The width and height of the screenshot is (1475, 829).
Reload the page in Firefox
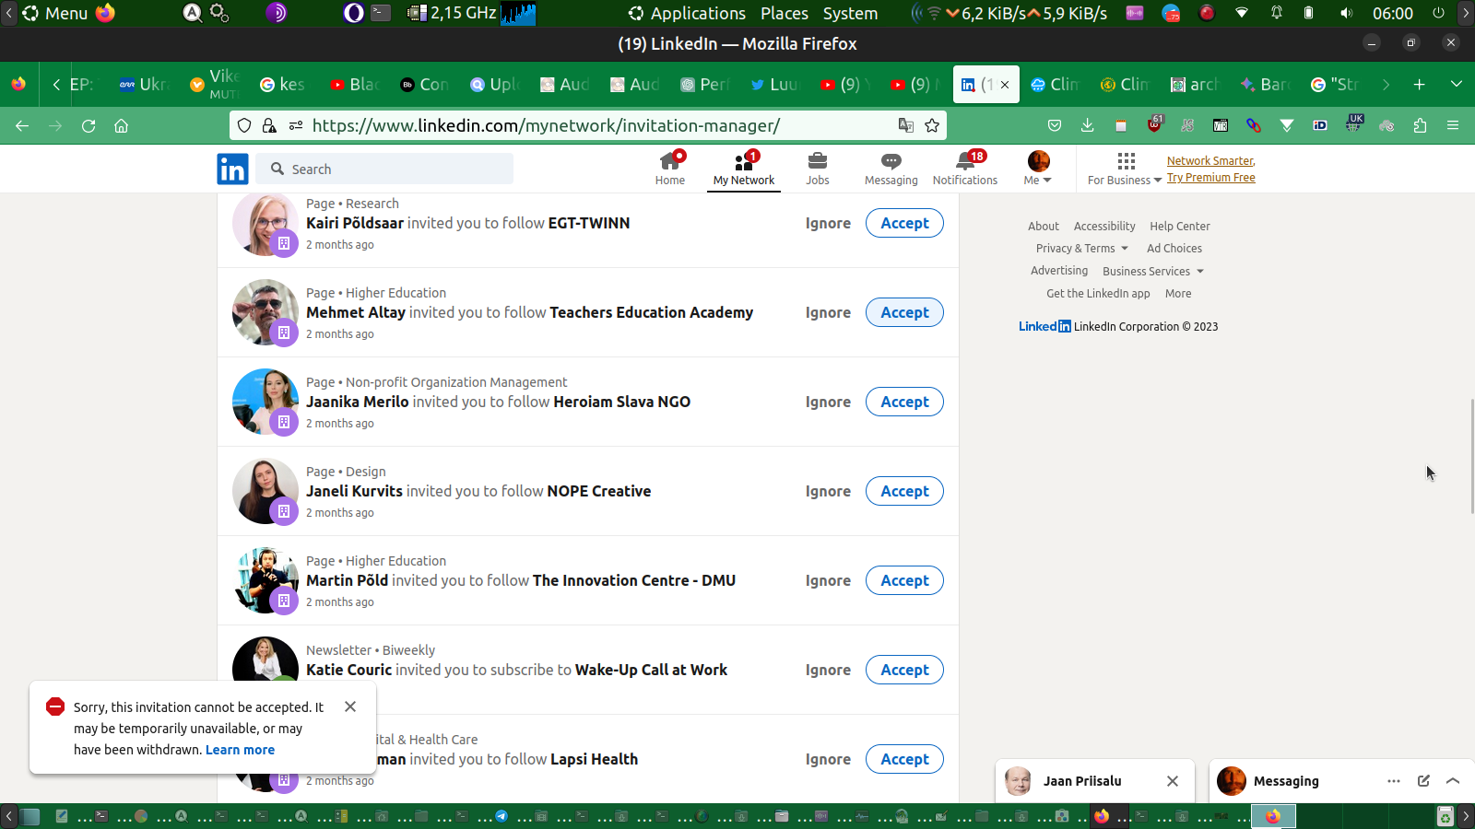tap(88, 125)
